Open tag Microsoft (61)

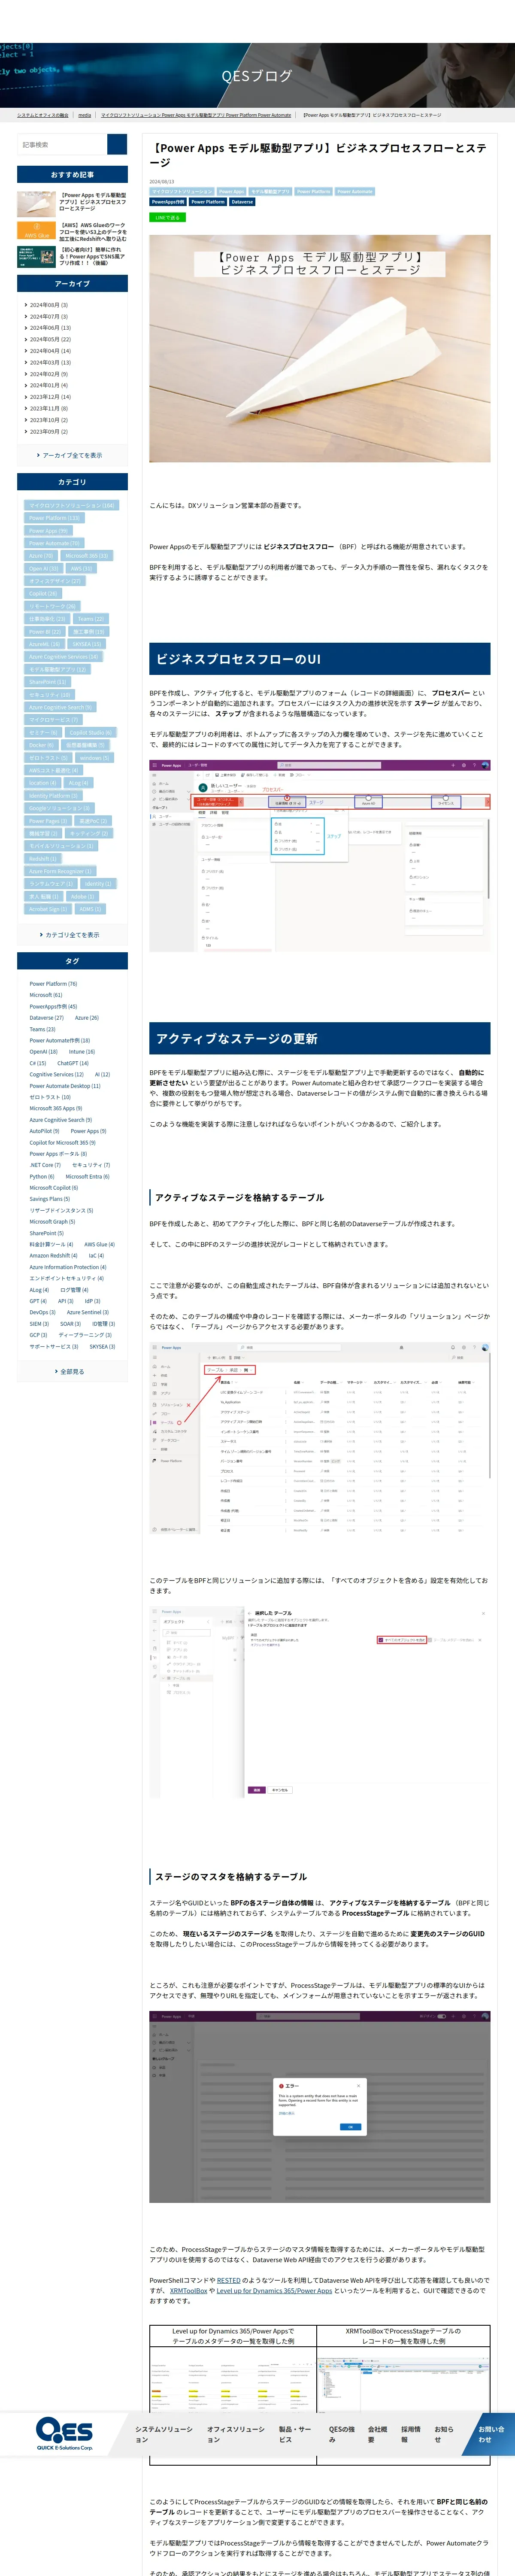pyautogui.click(x=46, y=995)
